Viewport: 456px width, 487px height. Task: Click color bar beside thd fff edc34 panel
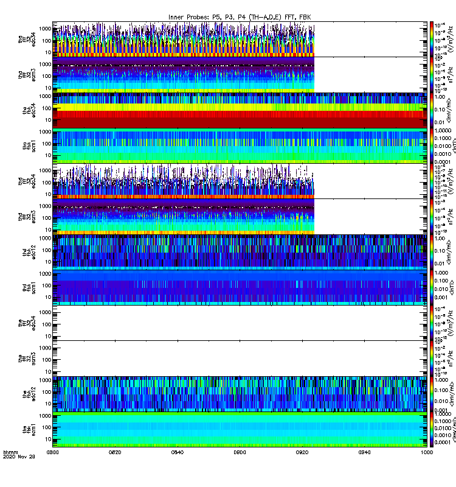[432, 181]
